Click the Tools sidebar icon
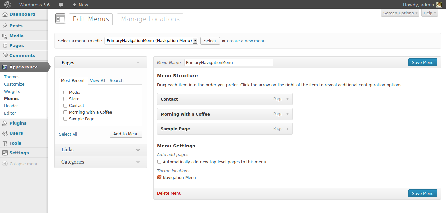Screen dimensions: 446x213 click(x=5, y=143)
